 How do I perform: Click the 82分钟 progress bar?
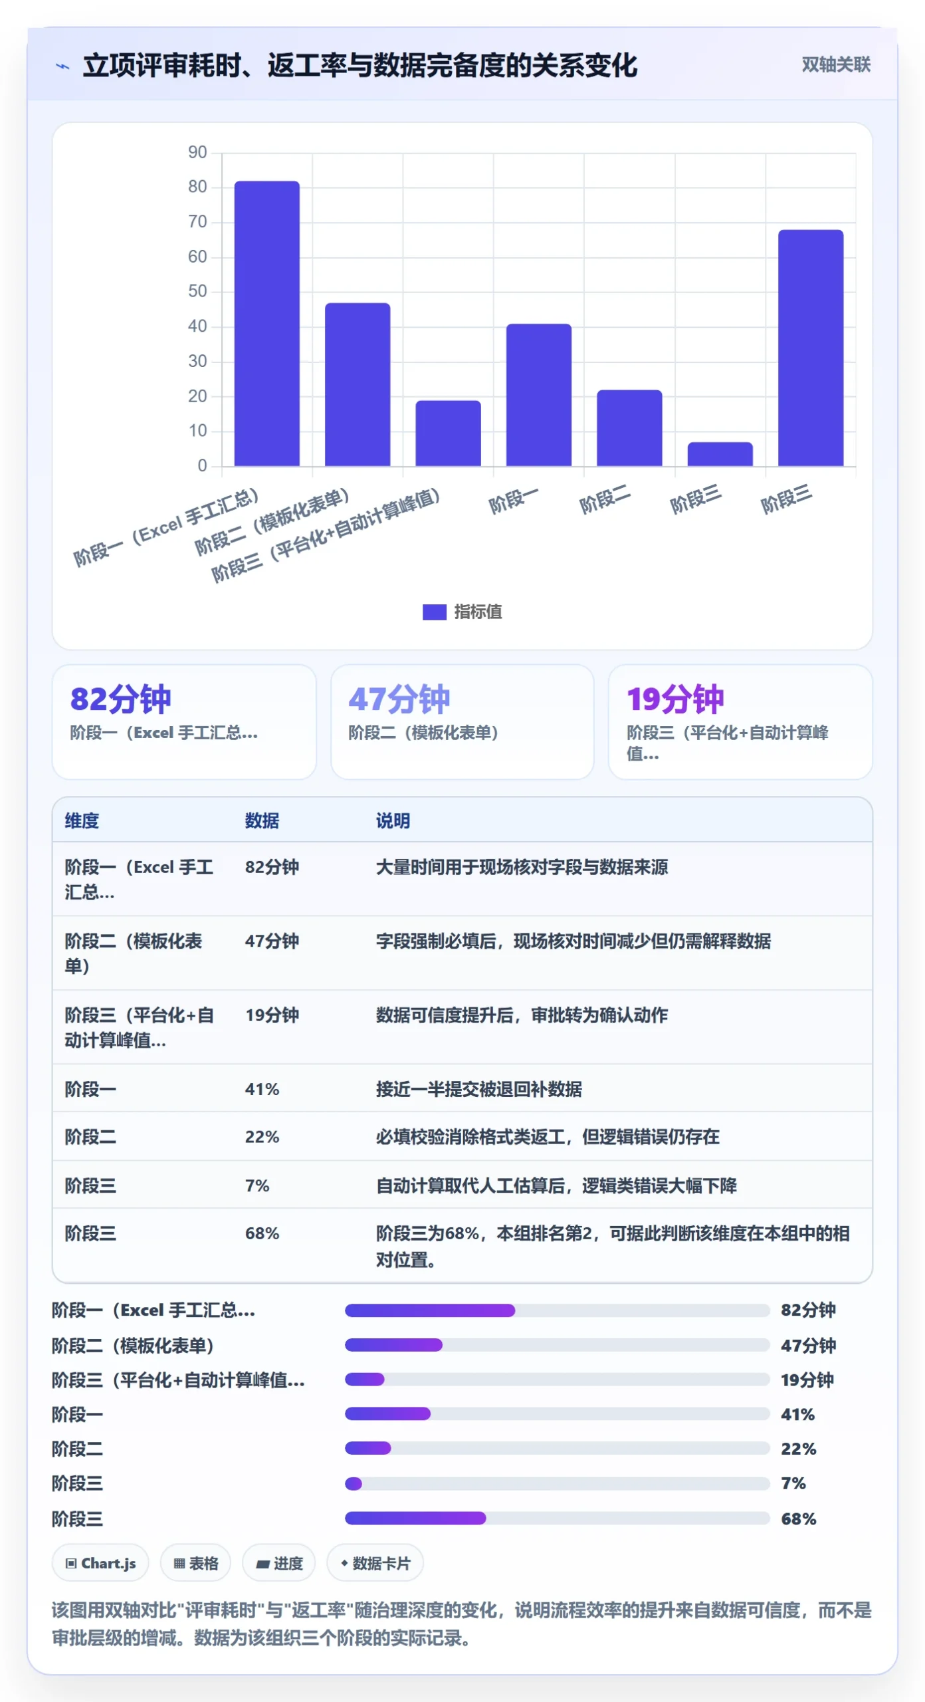tap(557, 1310)
